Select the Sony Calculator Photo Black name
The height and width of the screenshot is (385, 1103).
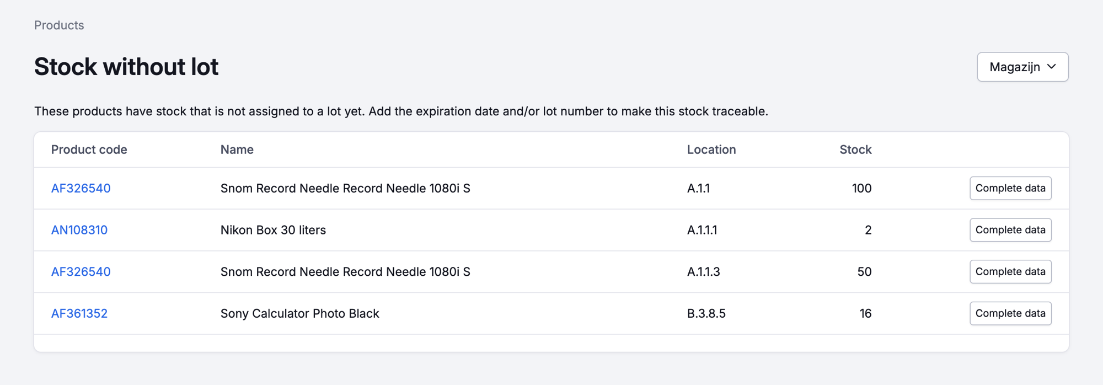point(299,313)
